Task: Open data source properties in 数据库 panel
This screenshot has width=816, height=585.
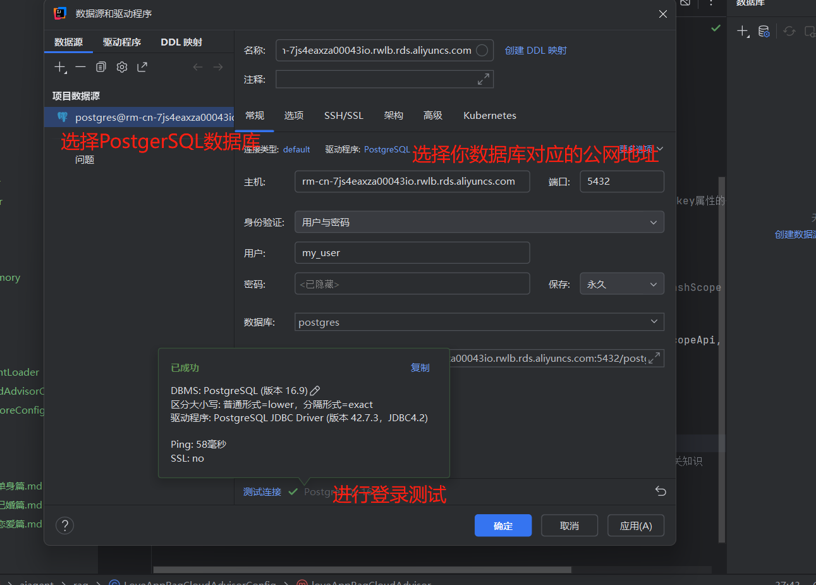Action: click(764, 31)
